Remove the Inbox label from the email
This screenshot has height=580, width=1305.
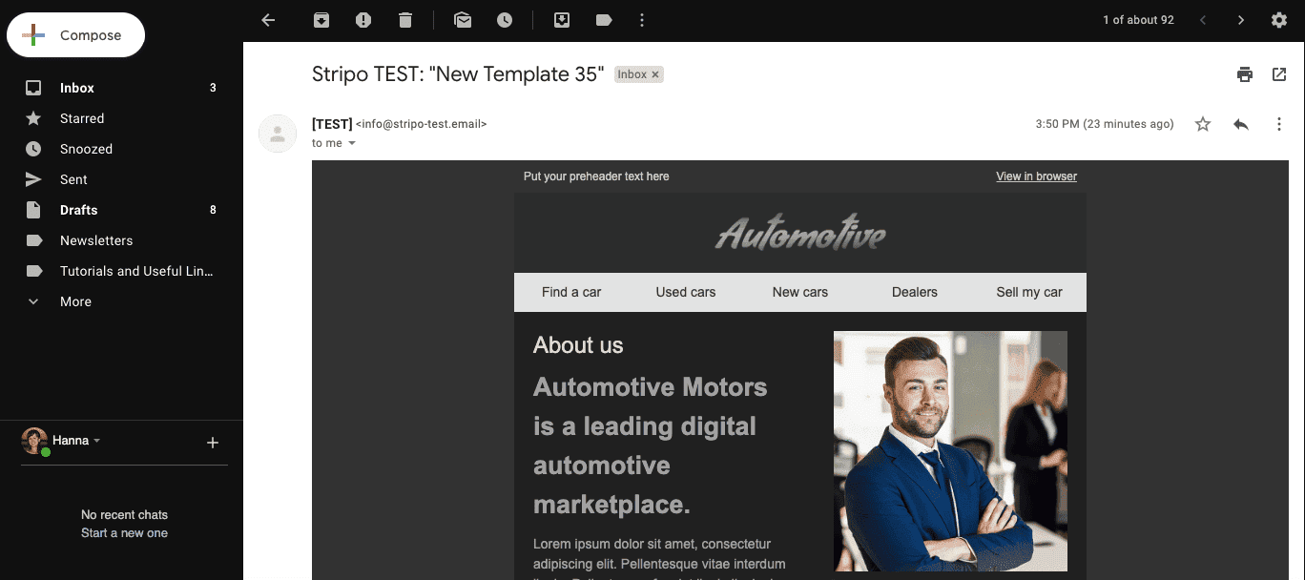[655, 74]
